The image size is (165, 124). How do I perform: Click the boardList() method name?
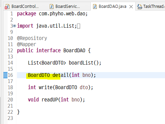coord(81,63)
